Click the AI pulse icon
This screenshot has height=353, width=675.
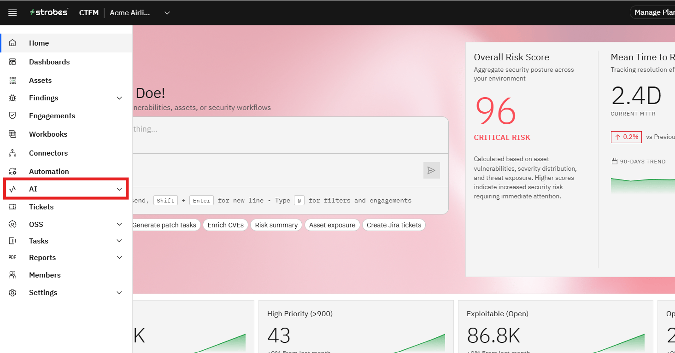click(12, 189)
